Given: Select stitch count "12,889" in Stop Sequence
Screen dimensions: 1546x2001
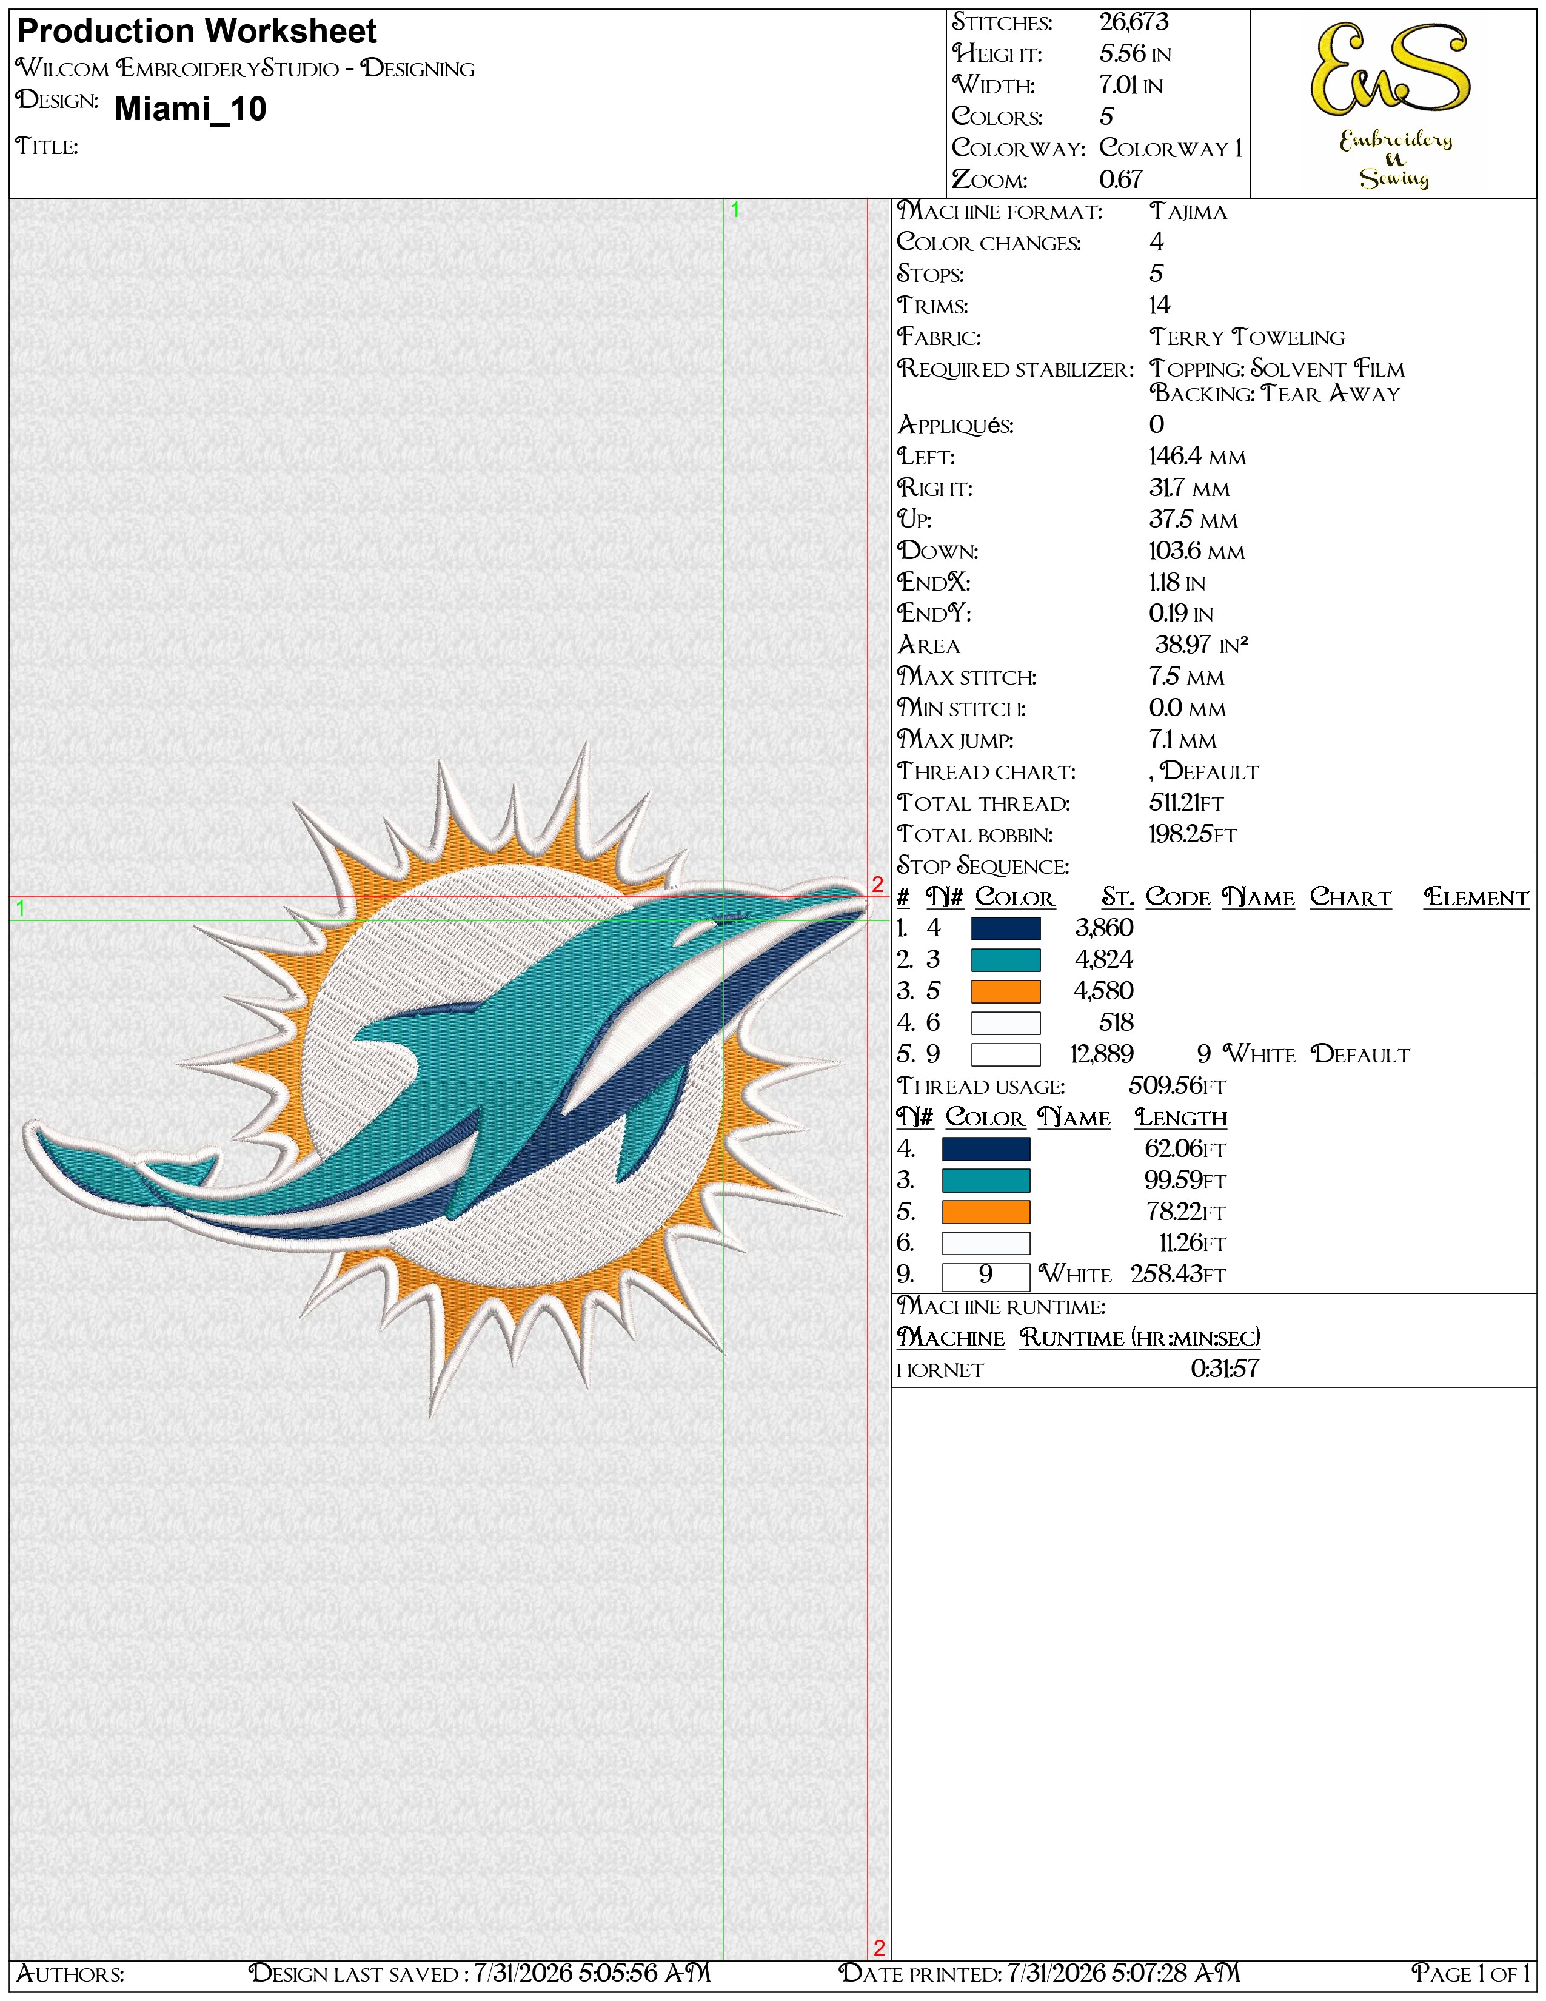Looking at the screenshot, I should [x=1102, y=1054].
